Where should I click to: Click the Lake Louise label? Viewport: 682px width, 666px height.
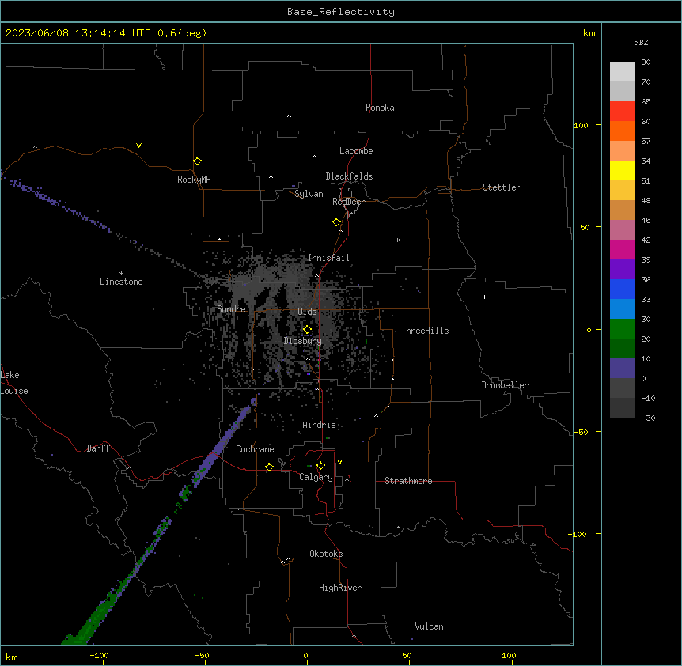point(14,383)
